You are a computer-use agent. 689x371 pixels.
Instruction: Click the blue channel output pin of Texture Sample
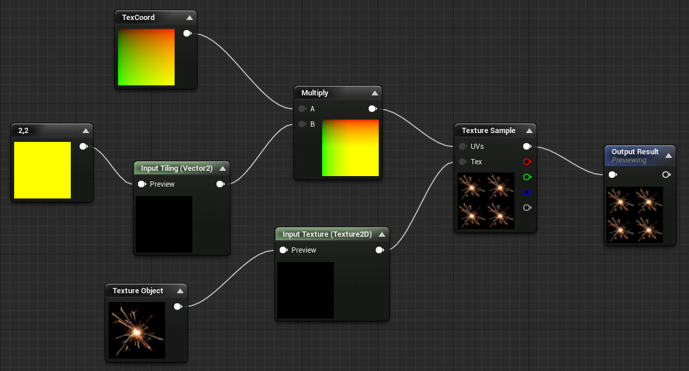(527, 192)
